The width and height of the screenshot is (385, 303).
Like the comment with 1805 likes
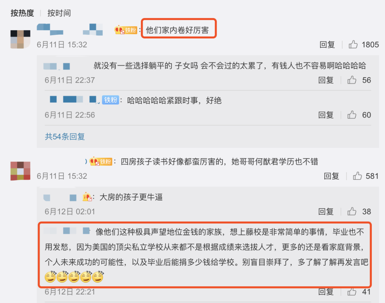point(353,45)
